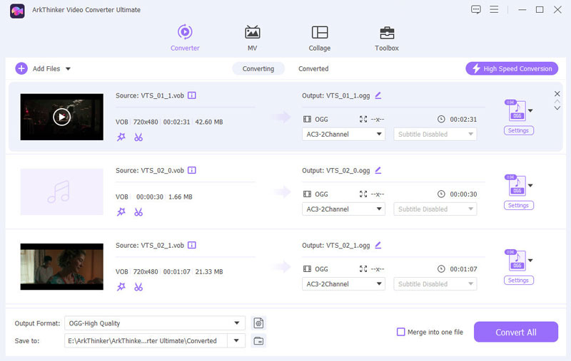
Task: Open the edit effects wand for VTS_02_0.vob
Action: [x=121, y=211]
